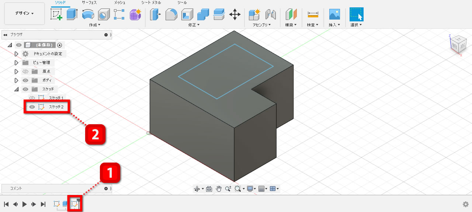This screenshot has width=472, height=212.
Task: Expand ドキュメントの設定 node
Action: click(16, 54)
